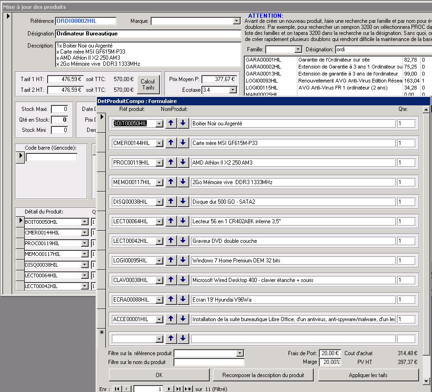The height and width of the screenshot is (392, 432).
Task: Click up arrow on LECT00064HIL row
Action: pyautogui.click(x=171, y=221)
